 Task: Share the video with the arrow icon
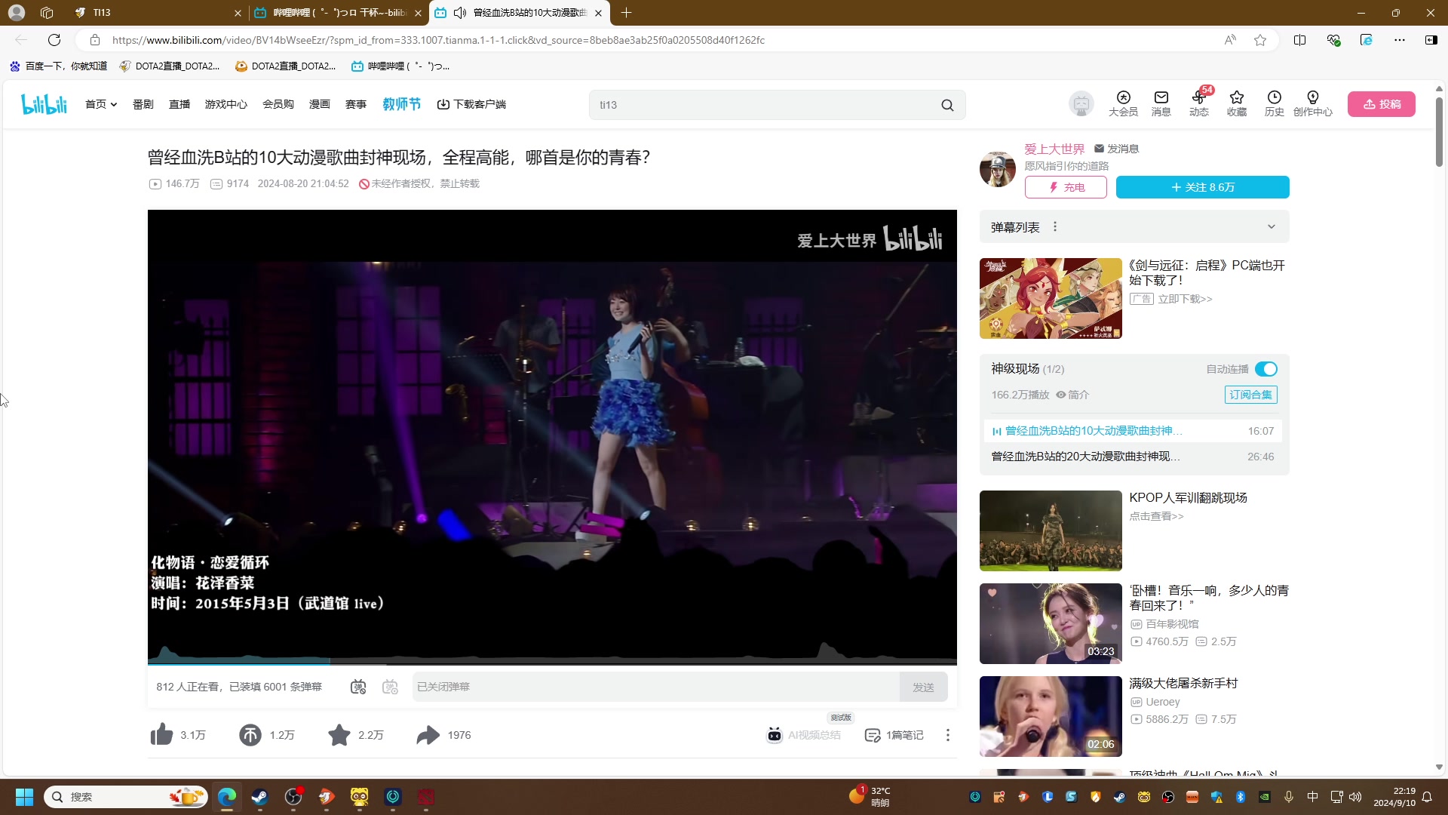coord(428,734)
